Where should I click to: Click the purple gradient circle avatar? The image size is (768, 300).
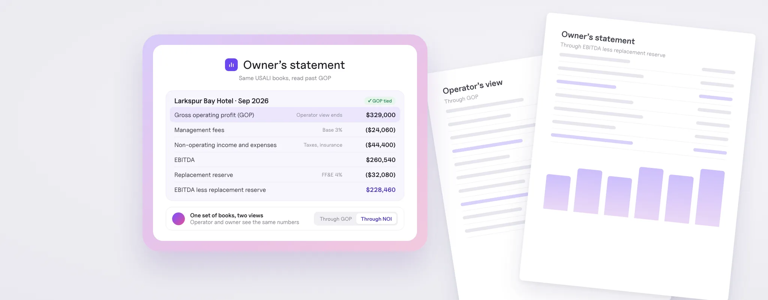click(x=178, y=219)
